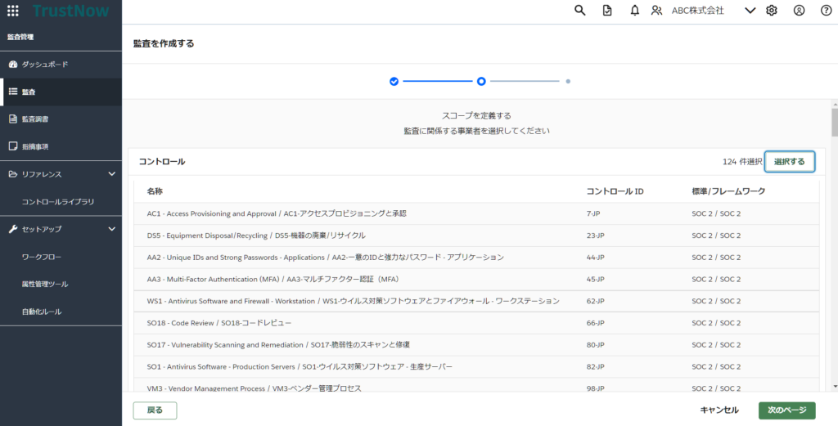Open the app launcher grid icon
This screenshot has width=838, height=426.
pyautogui.click(x=12, y=11)
